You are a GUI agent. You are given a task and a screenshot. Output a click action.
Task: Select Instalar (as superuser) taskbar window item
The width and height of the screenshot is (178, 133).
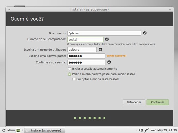pos(44,130)
